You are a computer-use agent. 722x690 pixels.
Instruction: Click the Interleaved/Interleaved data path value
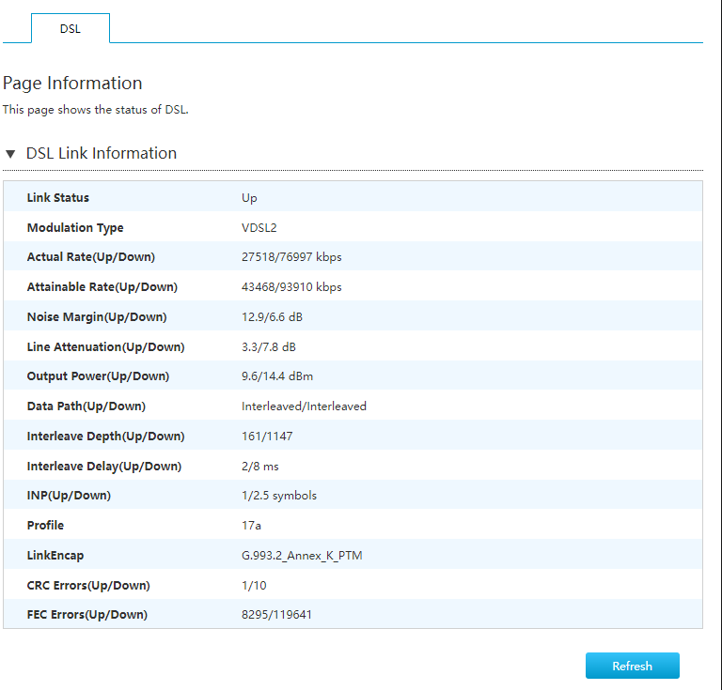coord(304,406)
